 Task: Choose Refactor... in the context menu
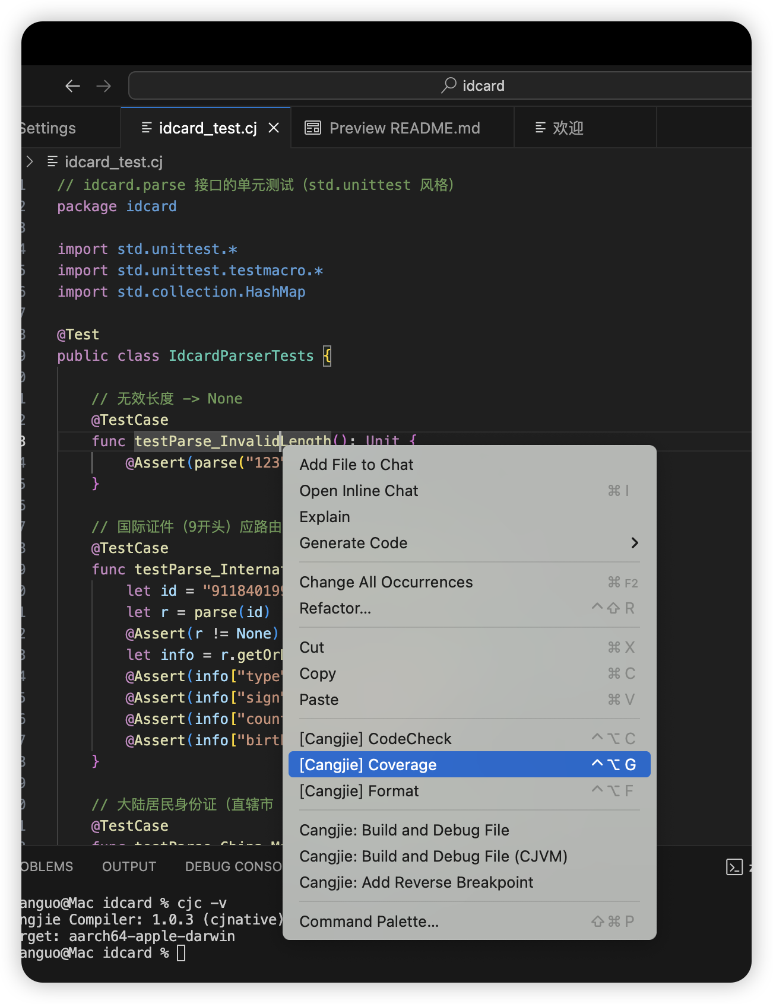click(469, 608)
